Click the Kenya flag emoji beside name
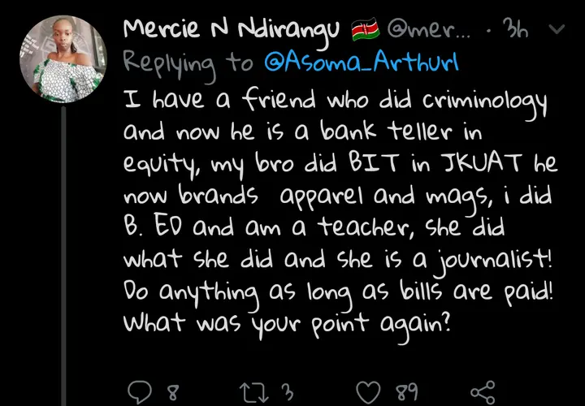This screenshot has height=406, width=585. pos(366,31)
